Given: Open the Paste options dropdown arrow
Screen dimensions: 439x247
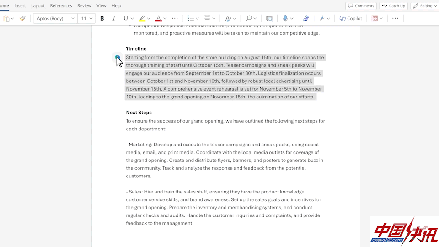Looking at the screenshot, I should point(12,19).
